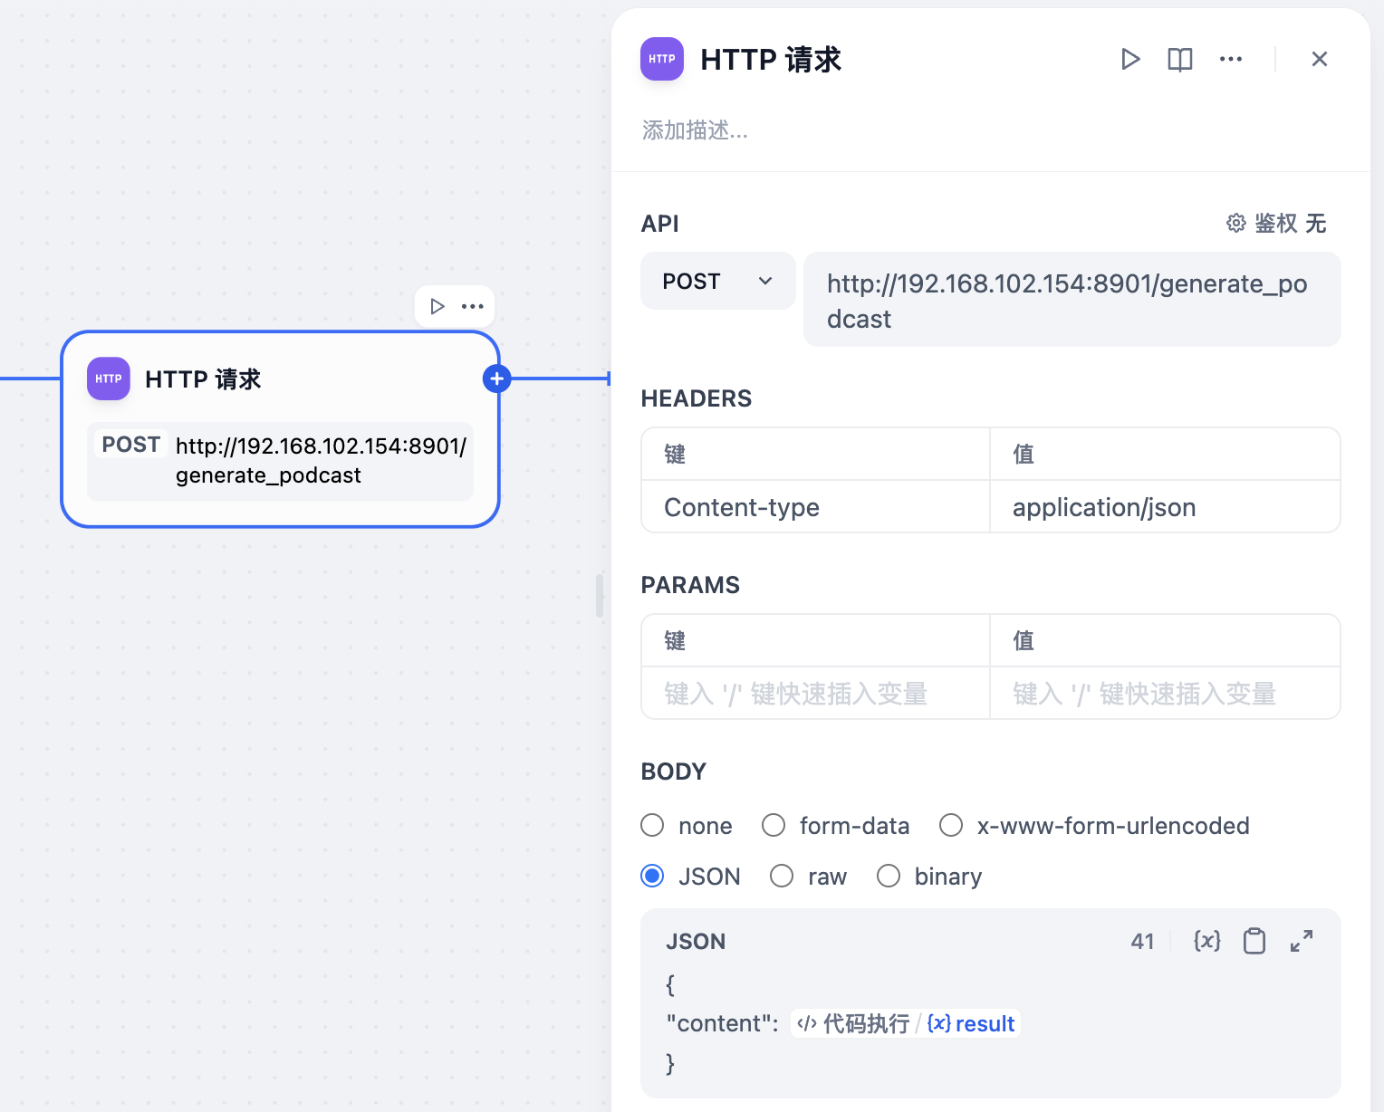
Task: Open the canvas node's ellipsis menu
Action: click(472, 306)
